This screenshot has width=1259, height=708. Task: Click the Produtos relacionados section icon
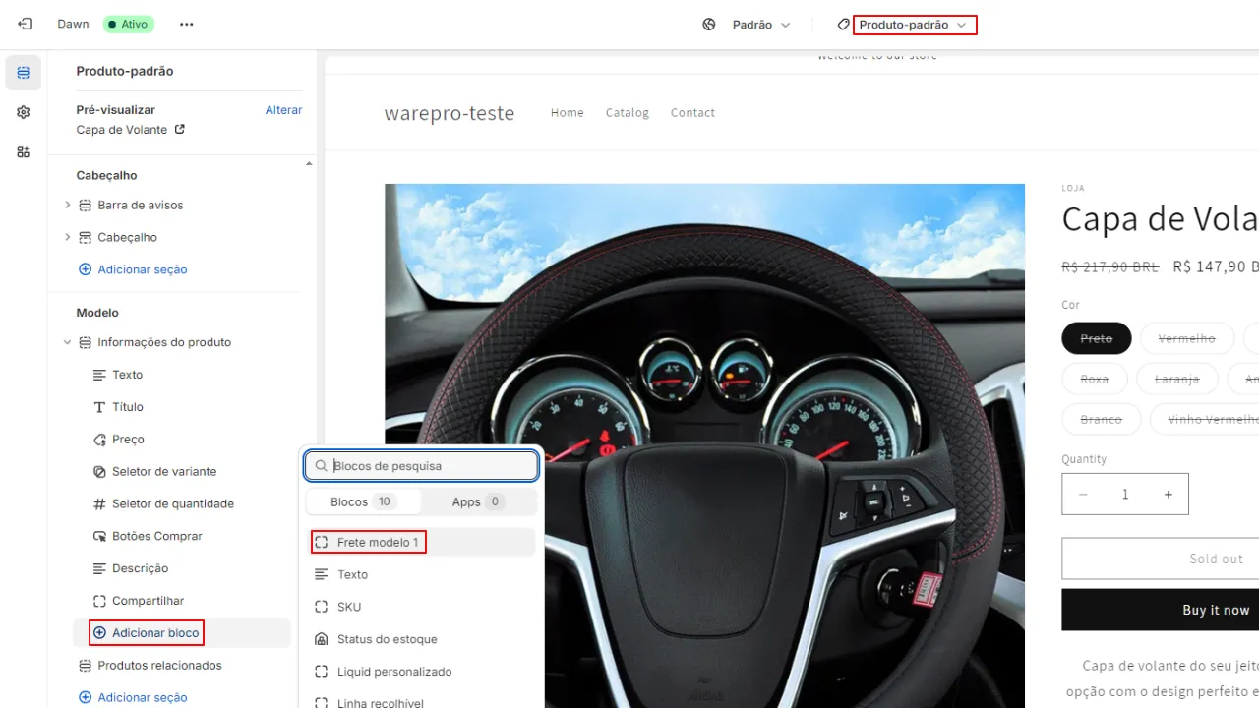point(85,666)
